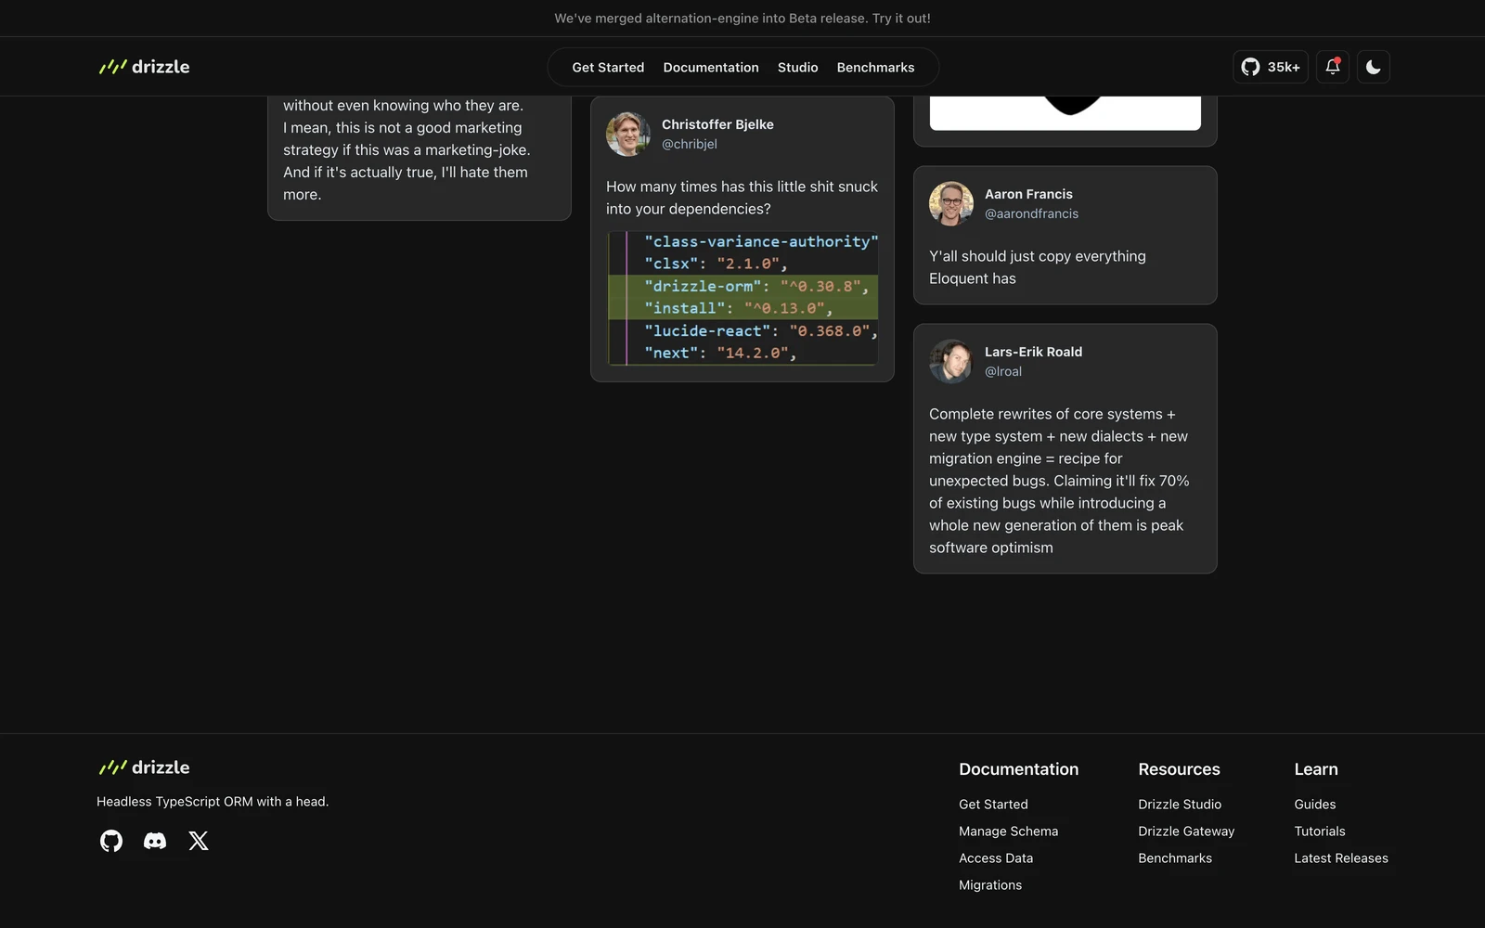1485x928 pixels.
Task: Click Lars-Erik Roald avatar
Action: point(951,361)
